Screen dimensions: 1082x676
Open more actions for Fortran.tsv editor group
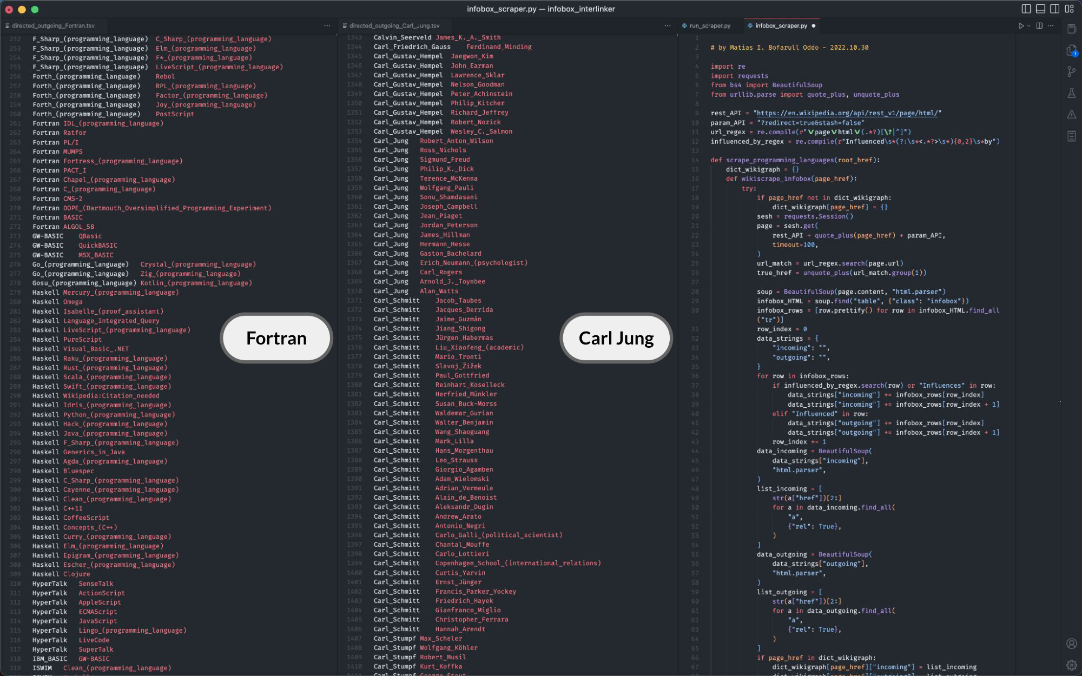coord(327,25)
